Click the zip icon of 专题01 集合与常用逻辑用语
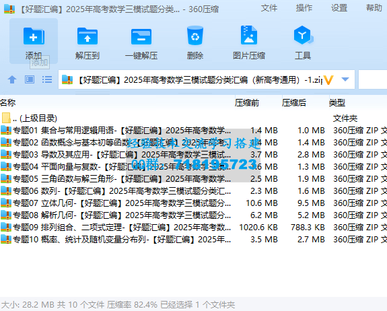 coord(6,130)
